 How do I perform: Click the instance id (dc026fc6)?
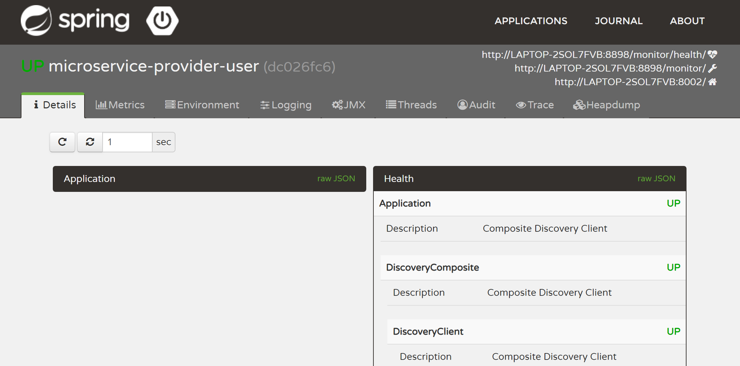[299, 67]
